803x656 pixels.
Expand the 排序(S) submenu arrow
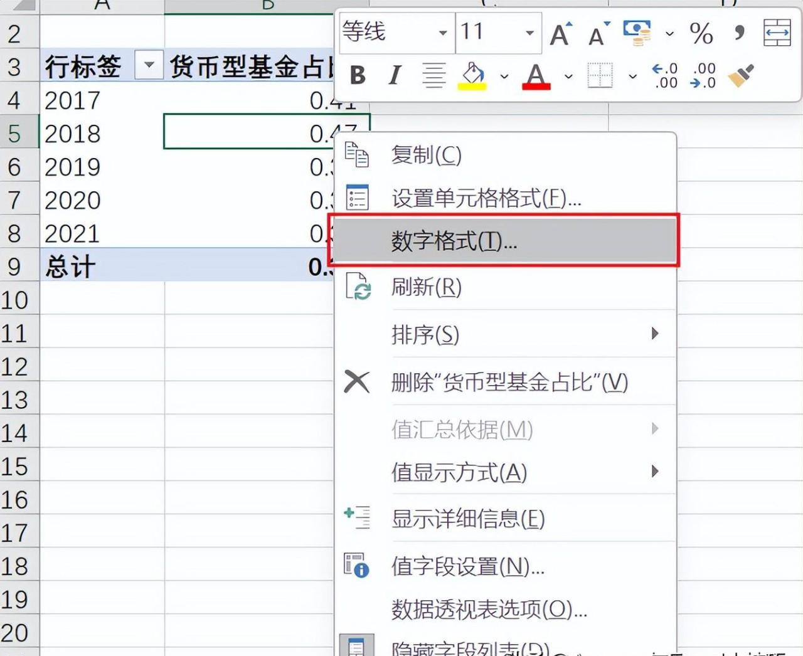655,334
